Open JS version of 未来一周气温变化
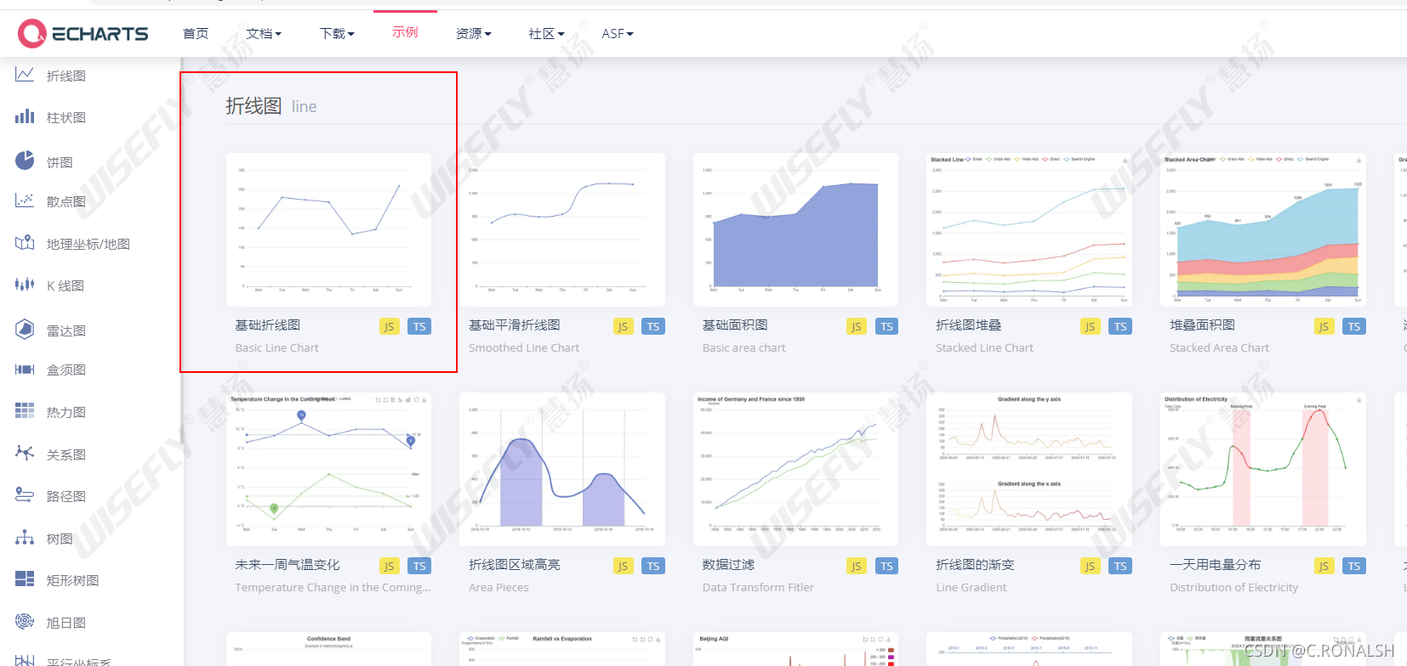Viewport: 1407px width, 666px height. tap(389, 566)
